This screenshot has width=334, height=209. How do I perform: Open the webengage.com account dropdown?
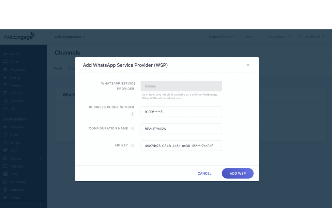coord(70,37)
